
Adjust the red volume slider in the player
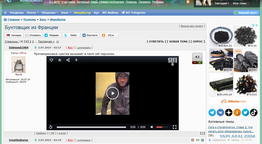point(162,127)
